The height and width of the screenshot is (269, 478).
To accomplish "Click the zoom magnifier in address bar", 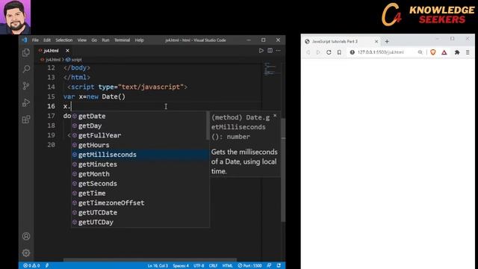I will pos(420,52).
